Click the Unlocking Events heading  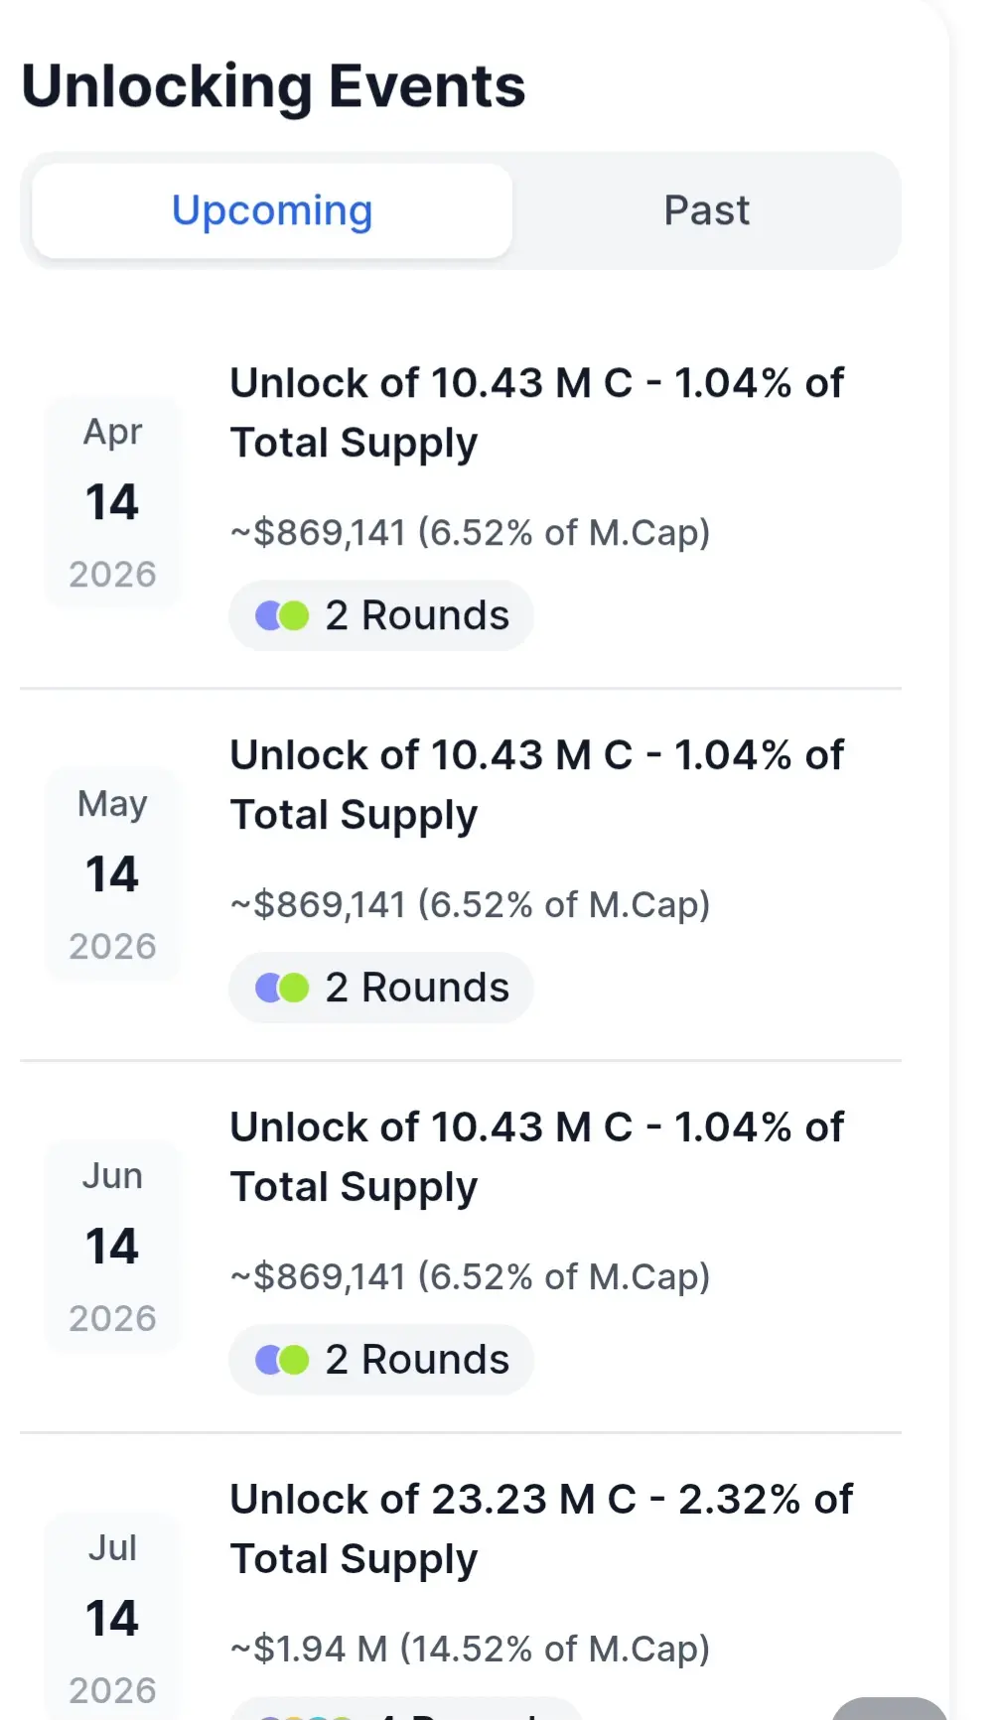tap(273, 86)
